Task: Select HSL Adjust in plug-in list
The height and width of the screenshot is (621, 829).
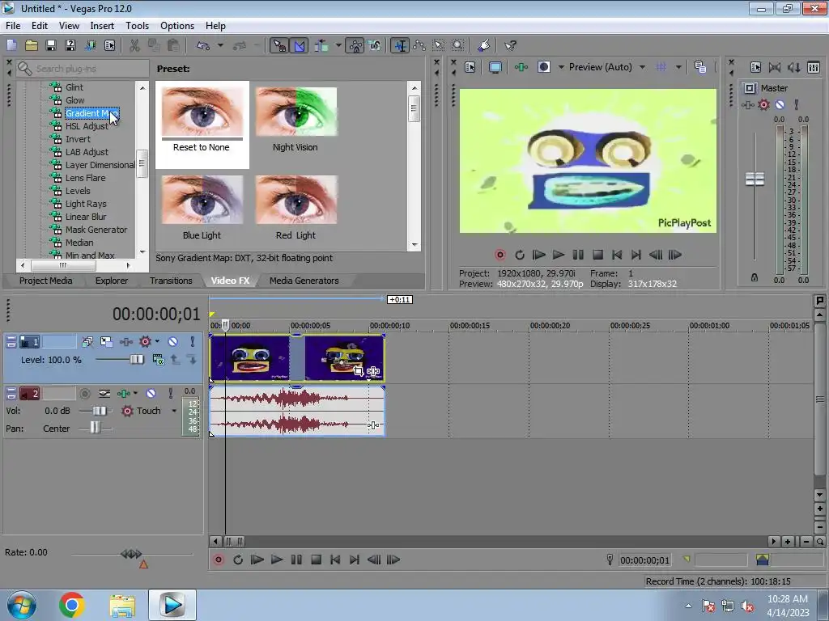Action: coord(86,126)
